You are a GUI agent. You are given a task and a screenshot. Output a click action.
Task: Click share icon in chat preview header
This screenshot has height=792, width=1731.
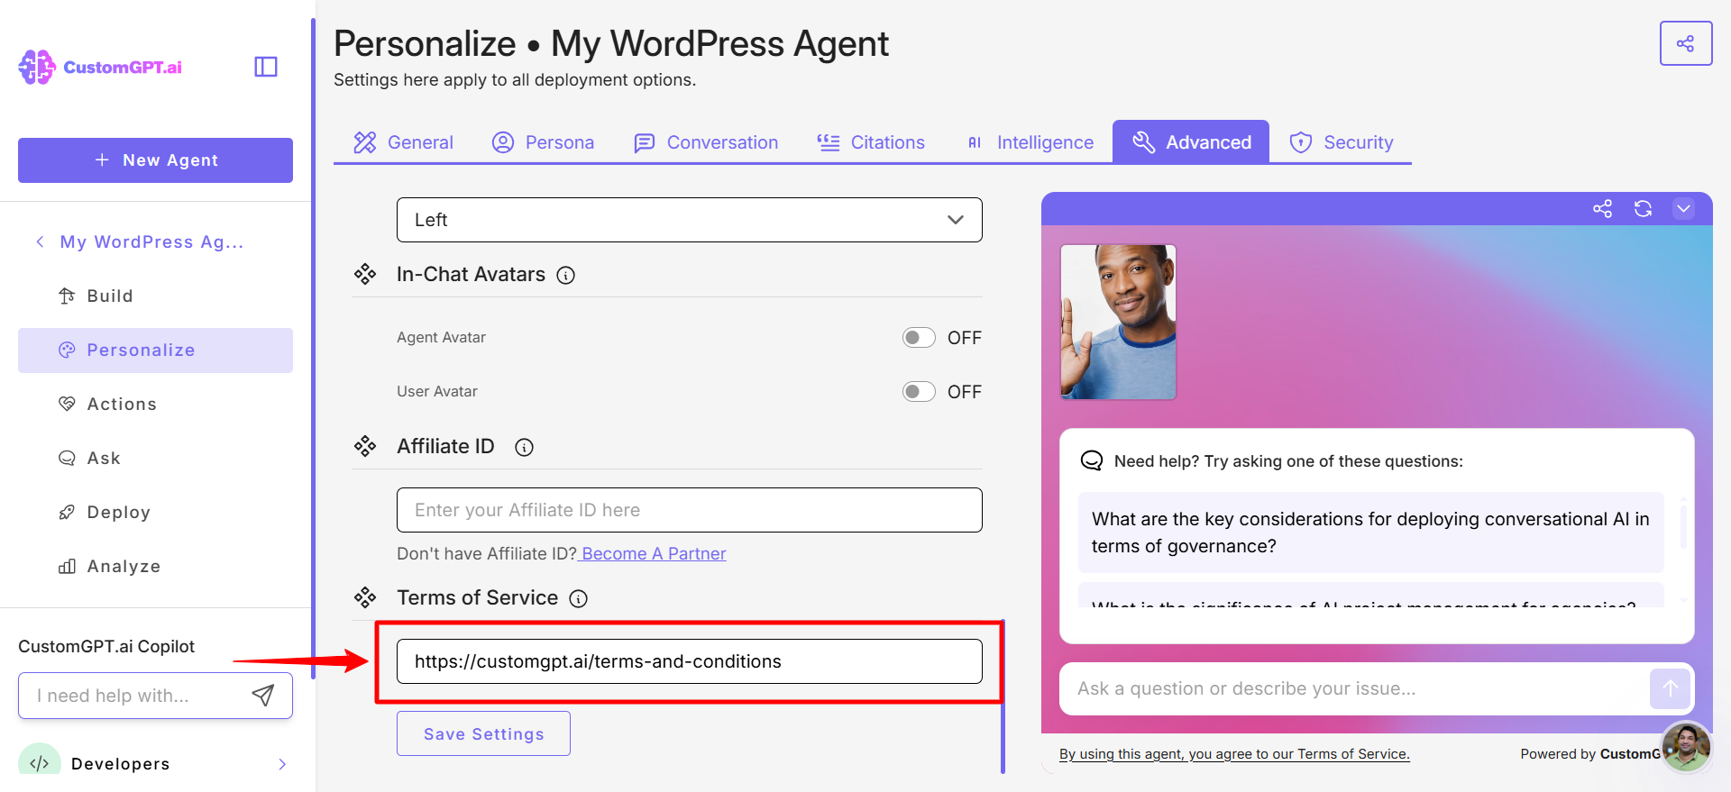point(1602,209)
